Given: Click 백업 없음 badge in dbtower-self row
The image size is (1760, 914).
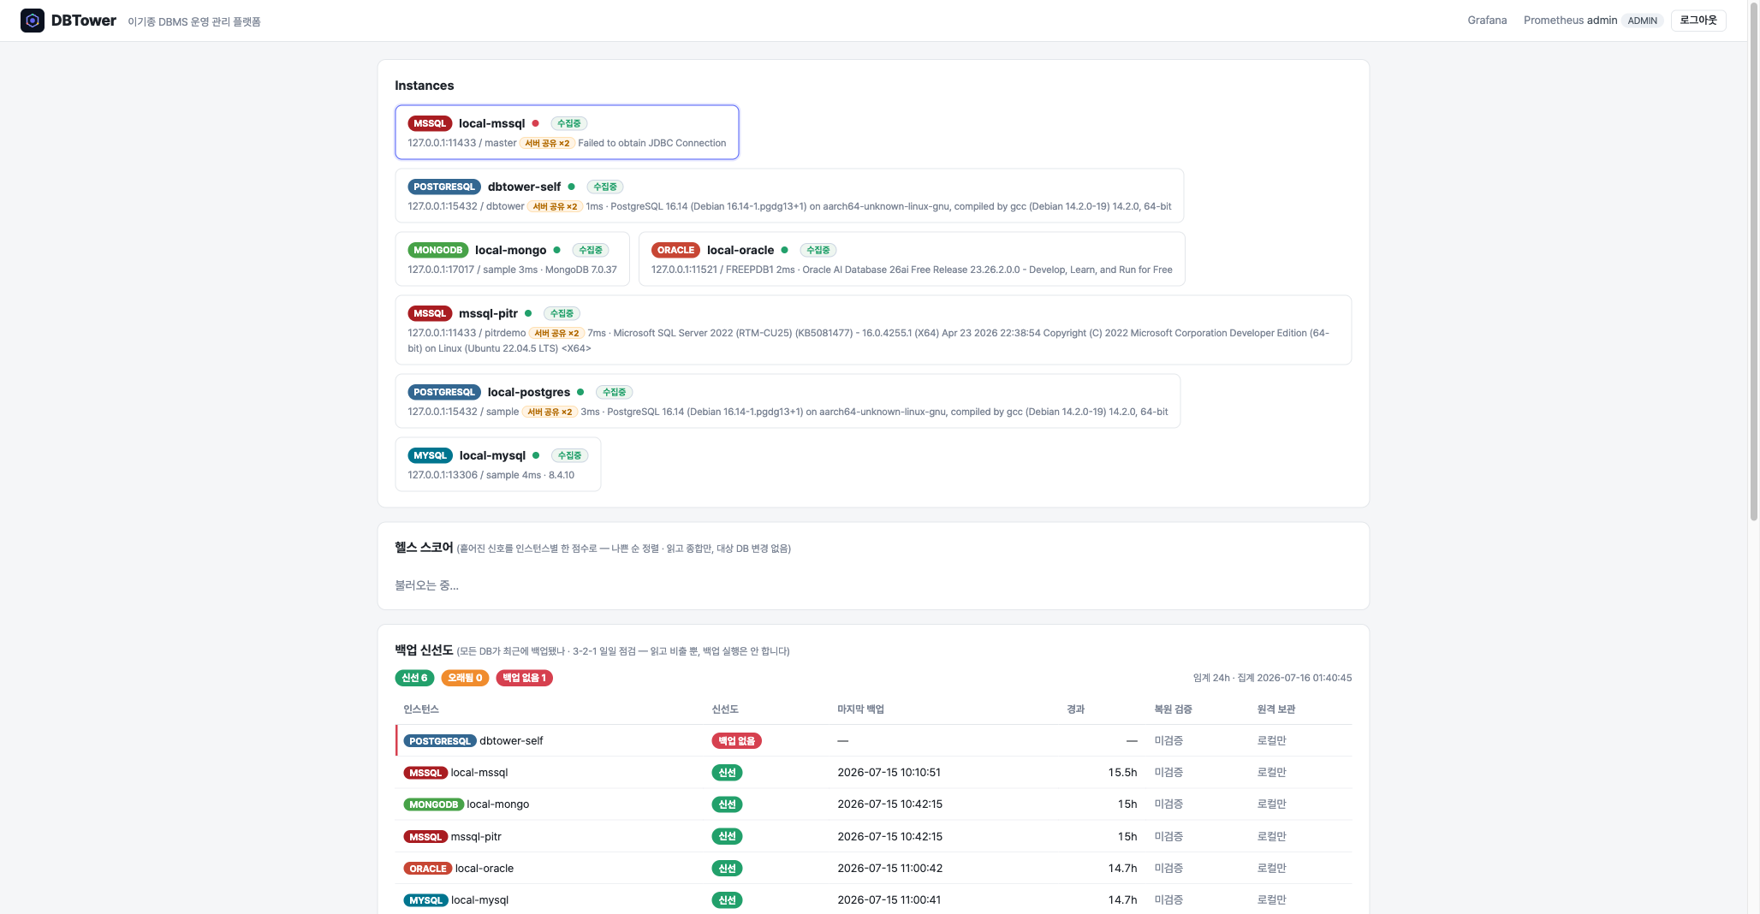Looking at the screenshot, I should pos(737,741).
